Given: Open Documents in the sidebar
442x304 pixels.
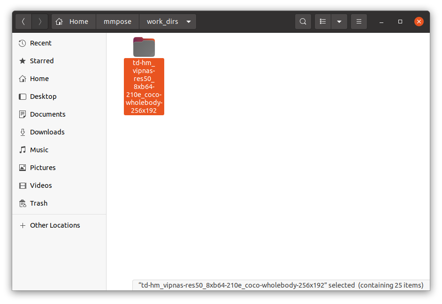Looking at the screenshot, I should (x=59, y=114).
